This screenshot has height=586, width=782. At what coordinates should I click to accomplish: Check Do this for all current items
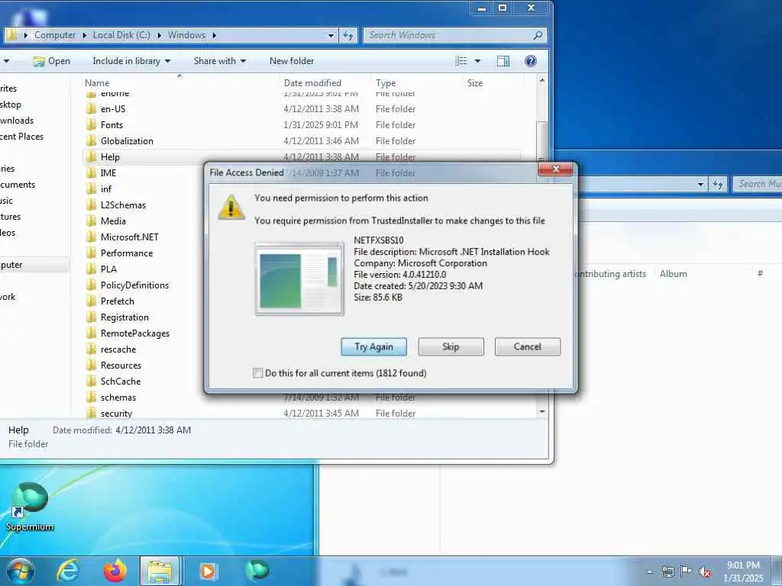tap(257, 373)
